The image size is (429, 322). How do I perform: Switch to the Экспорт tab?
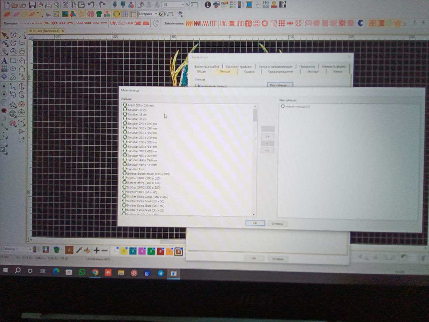pos(313,71)
